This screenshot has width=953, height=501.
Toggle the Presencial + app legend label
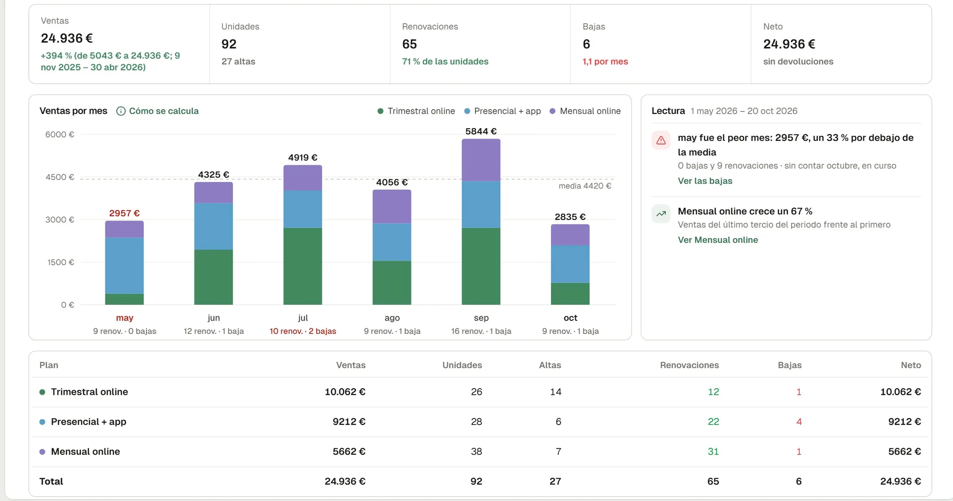pyautogui.click(x=507, y=111)
